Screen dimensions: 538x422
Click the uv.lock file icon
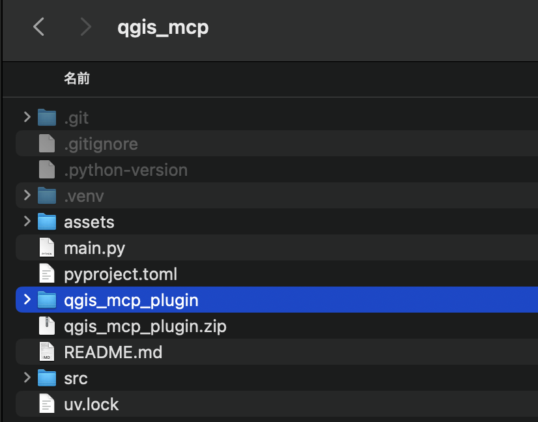pos(47,404)
